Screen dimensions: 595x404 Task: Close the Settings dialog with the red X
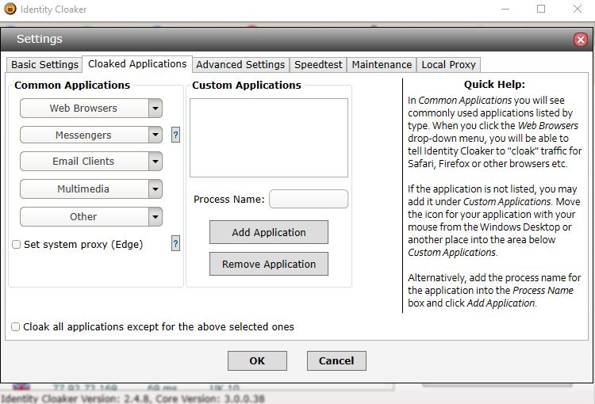(x=580, y=40)
